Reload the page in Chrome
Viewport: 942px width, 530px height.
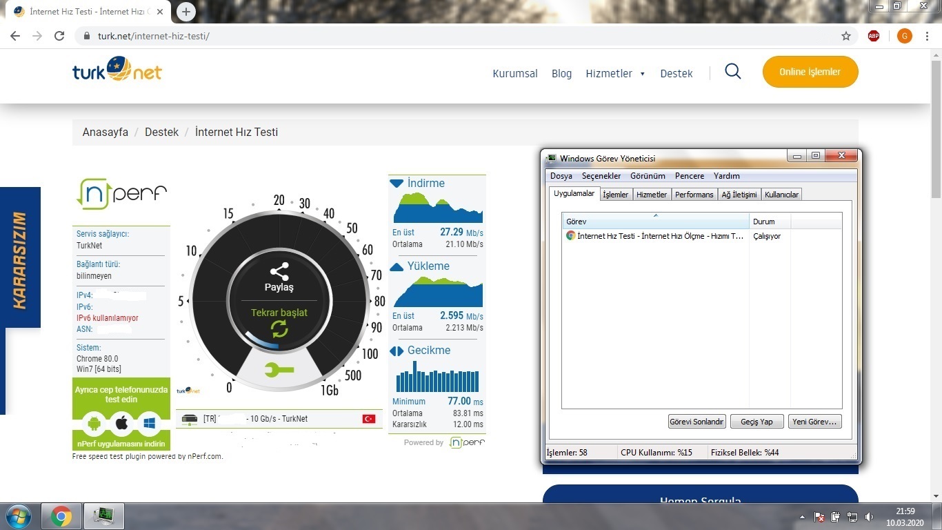(59, 36)
